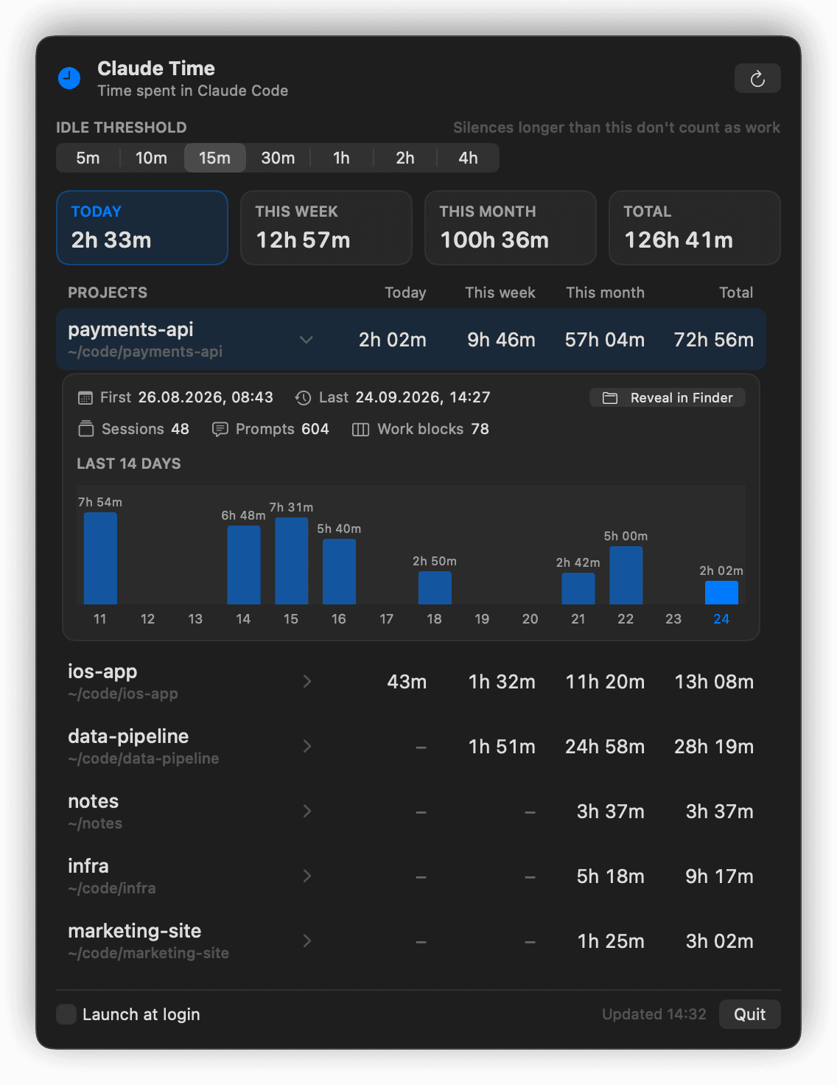Select the 15m idle threshold
Screen dimensions: 837x1085
(x=214, y=158)
